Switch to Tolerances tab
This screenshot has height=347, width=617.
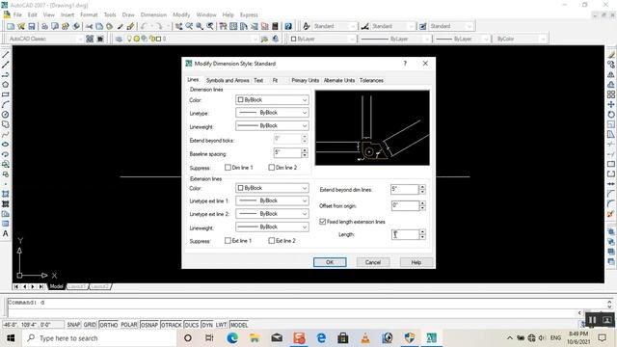point(371,80)
